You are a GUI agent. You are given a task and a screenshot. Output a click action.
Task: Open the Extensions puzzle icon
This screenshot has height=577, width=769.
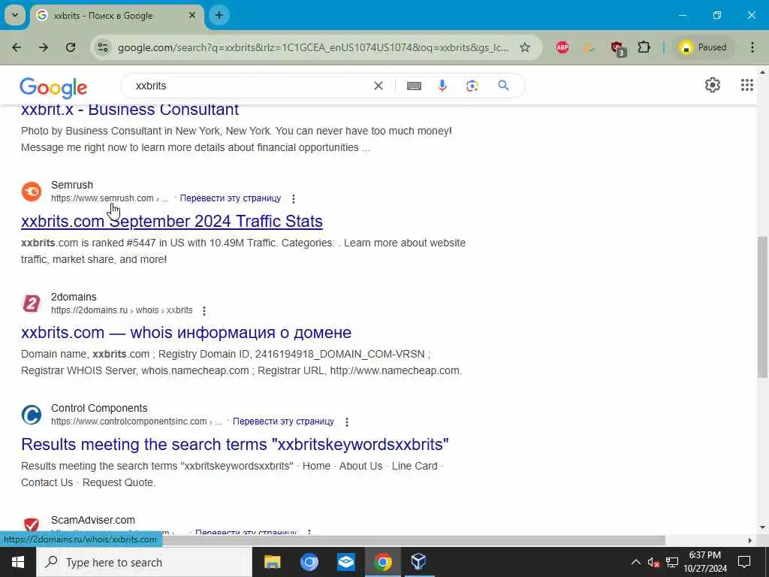(x=644, y=47)
